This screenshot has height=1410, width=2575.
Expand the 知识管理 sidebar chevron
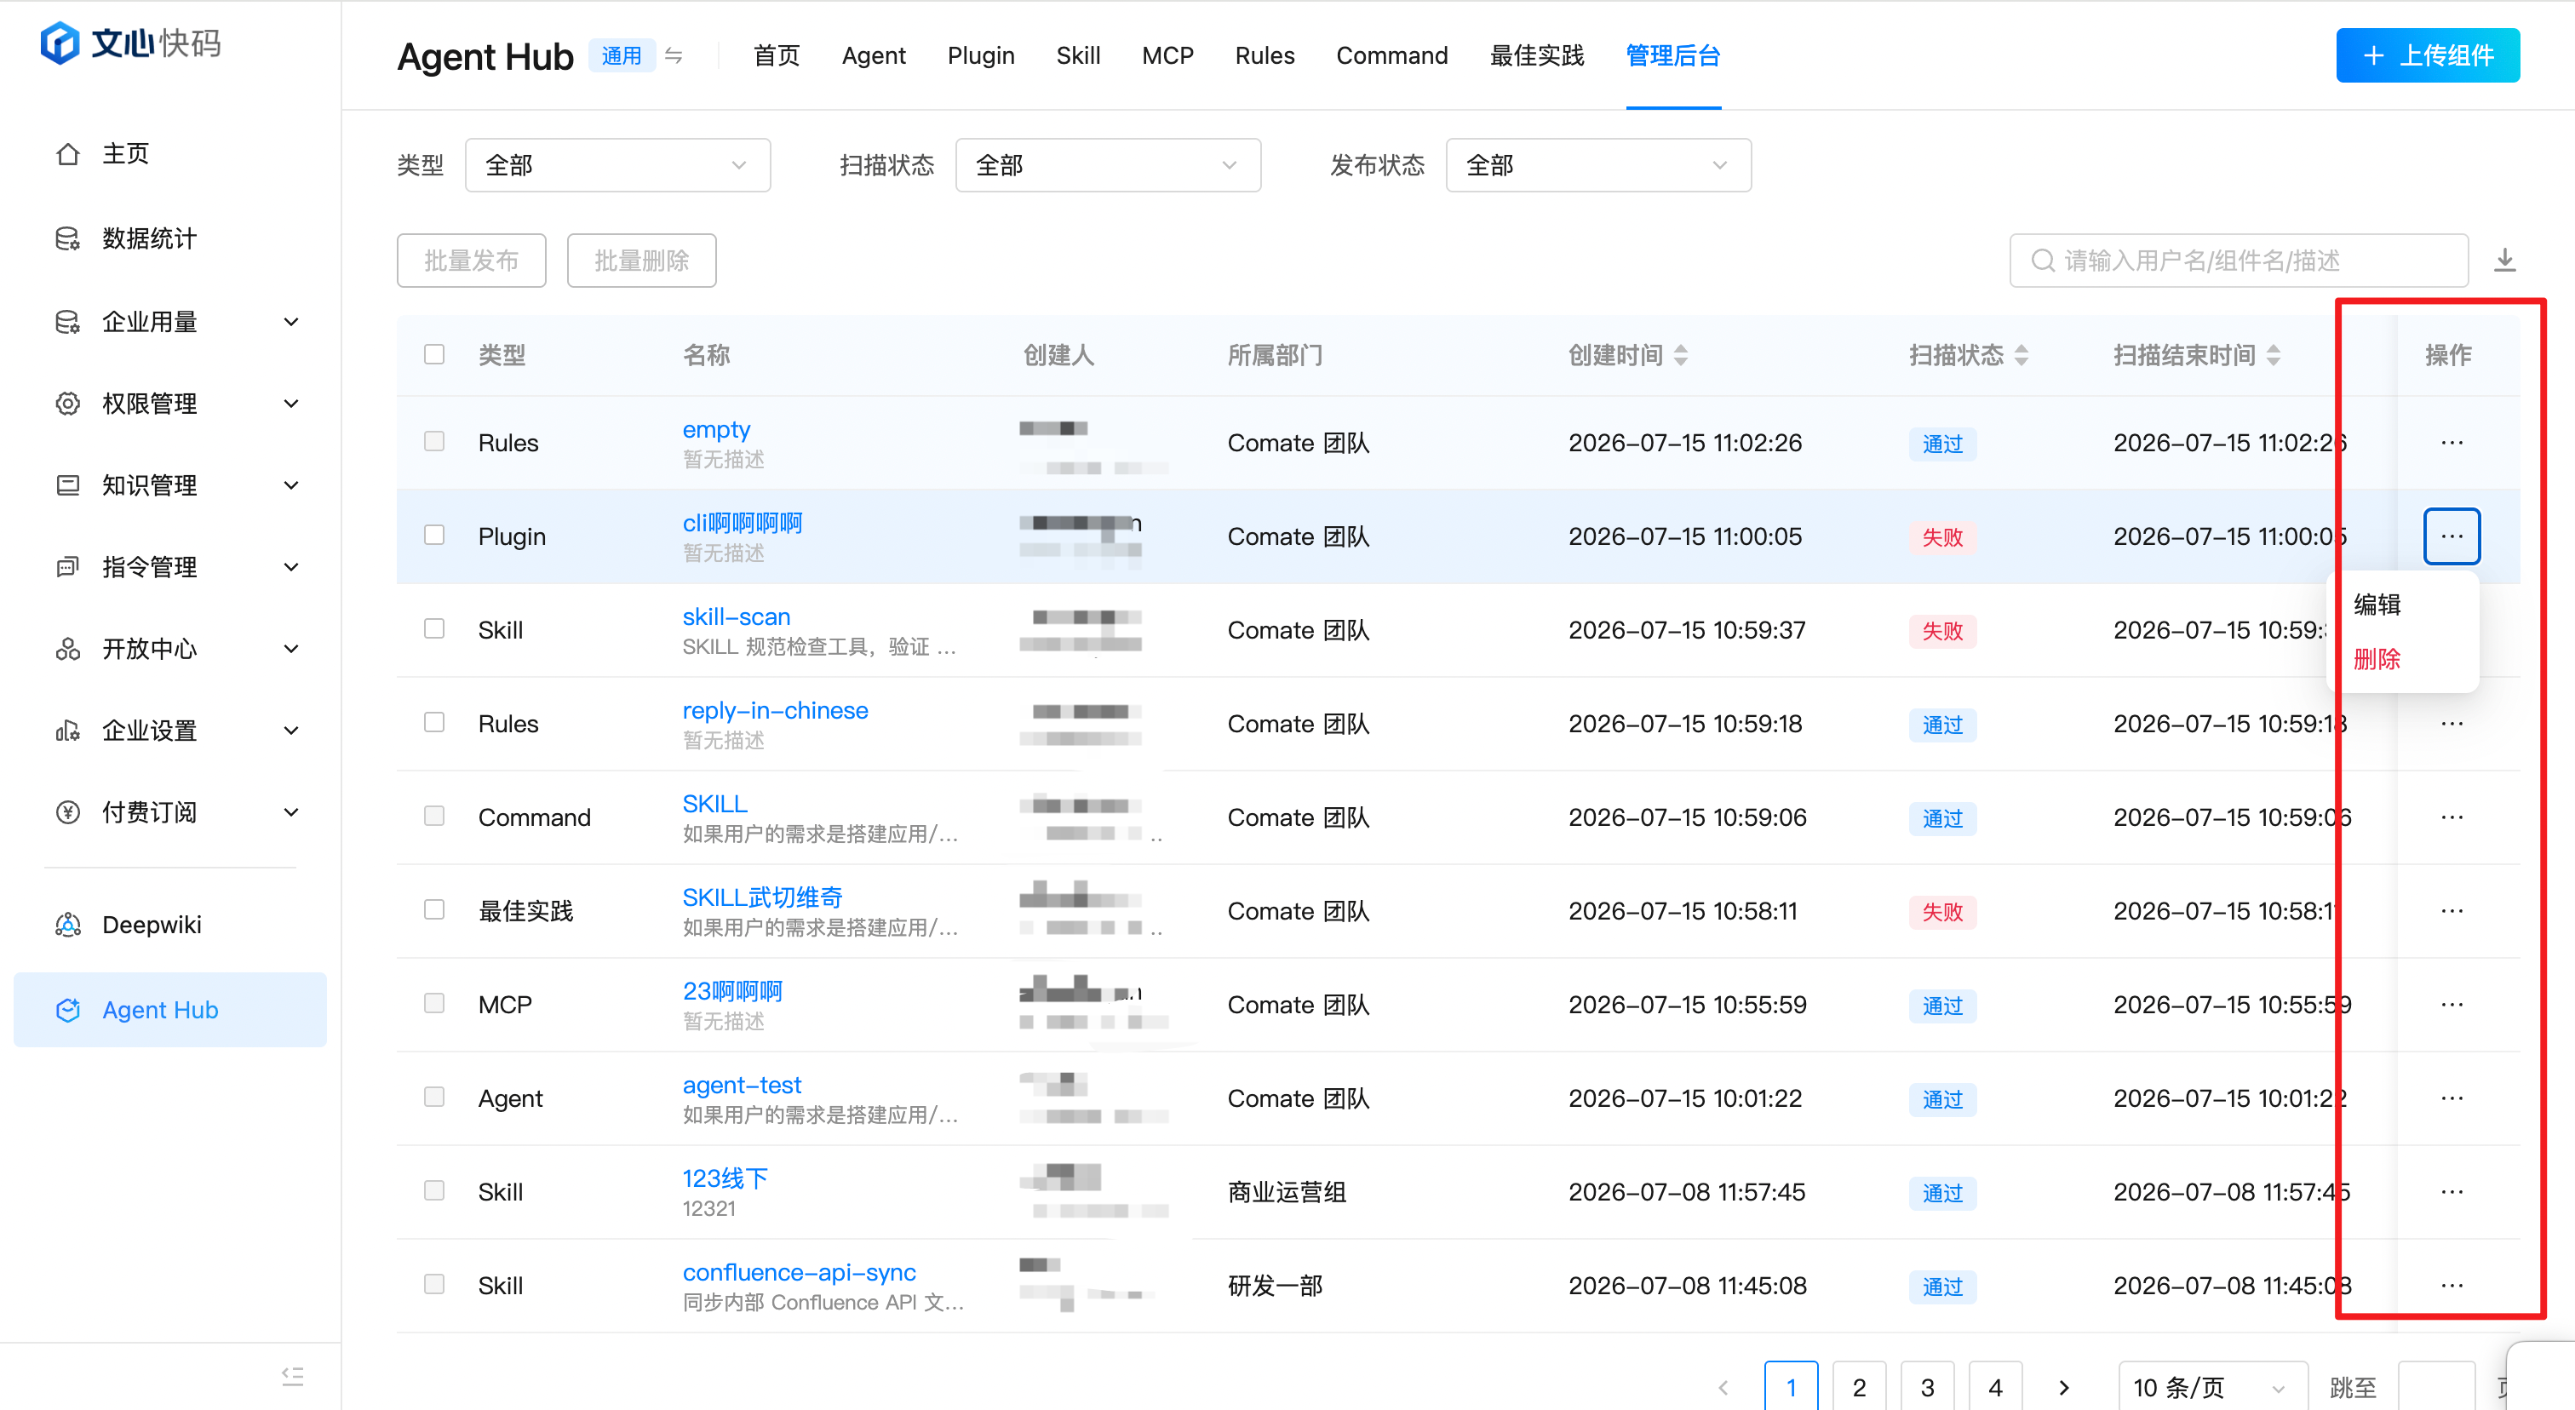(x=291, y=485)
